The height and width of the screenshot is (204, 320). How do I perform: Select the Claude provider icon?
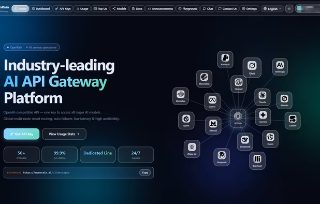pyautogui.click(x=262, y=97)
